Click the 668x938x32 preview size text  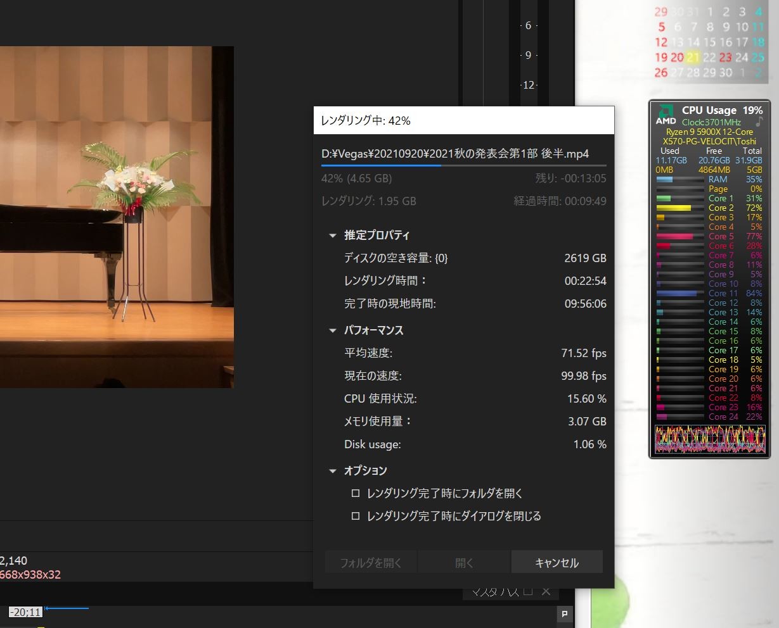[30, 575]
